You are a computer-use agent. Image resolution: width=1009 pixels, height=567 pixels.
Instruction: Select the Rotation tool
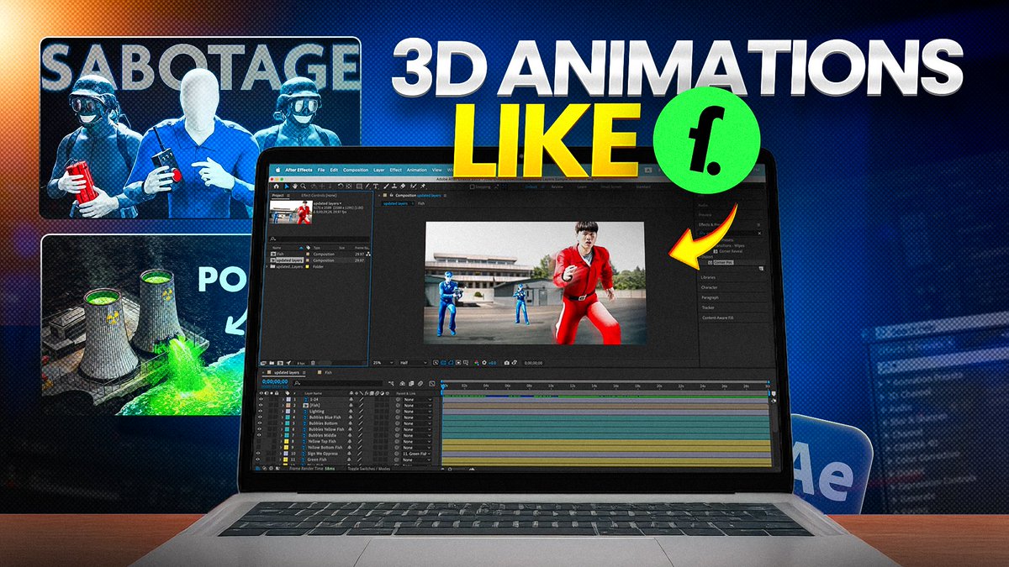tap(341, 186)
